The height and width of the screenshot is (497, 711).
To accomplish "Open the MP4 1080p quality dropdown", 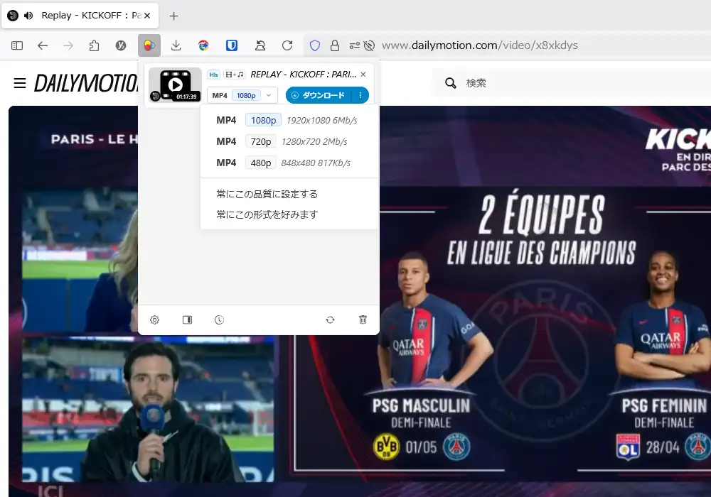I will point(242,96).
